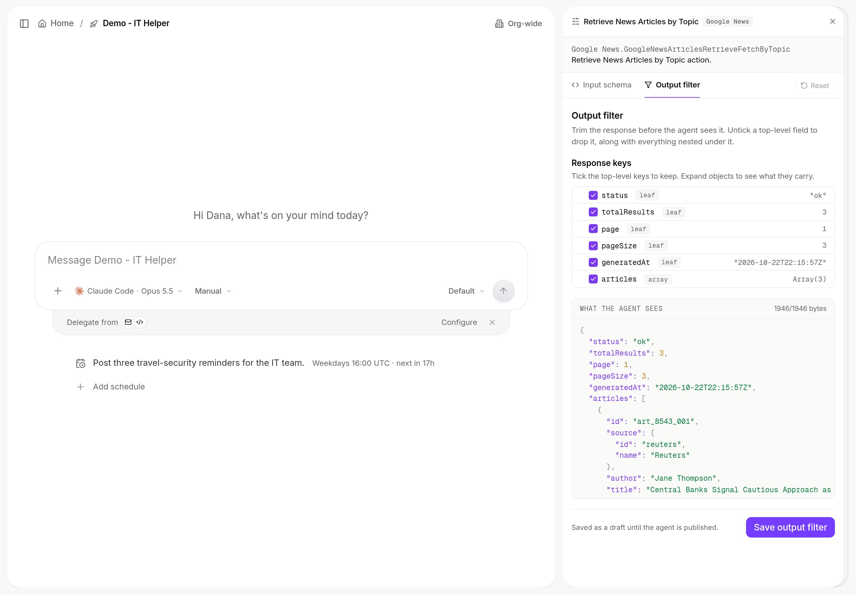Click the Org-wide label
The height and width of the screenshot is (595, 856).
click(x=525, y=24)
